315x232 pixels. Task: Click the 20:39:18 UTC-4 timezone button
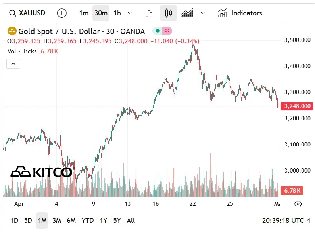(x=286, y=221)
